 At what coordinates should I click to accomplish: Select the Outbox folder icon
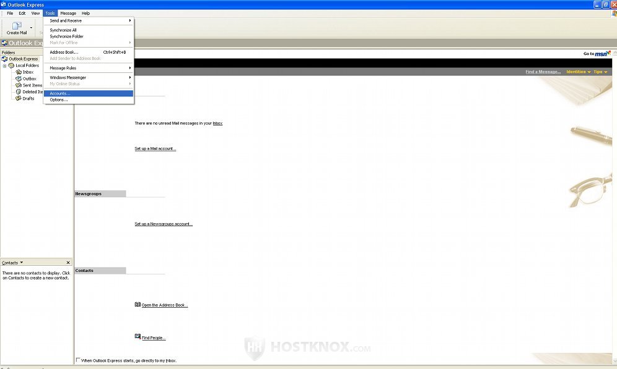19,78
